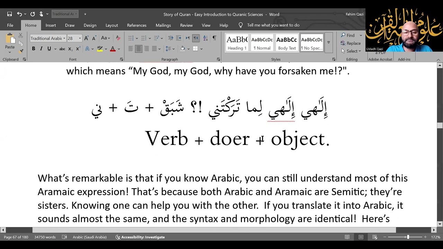Toggle Bold formatting
Viewport: 443px width, 249px height.
point(34,49)
